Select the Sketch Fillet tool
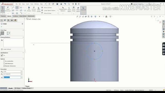 pos(21,13)
